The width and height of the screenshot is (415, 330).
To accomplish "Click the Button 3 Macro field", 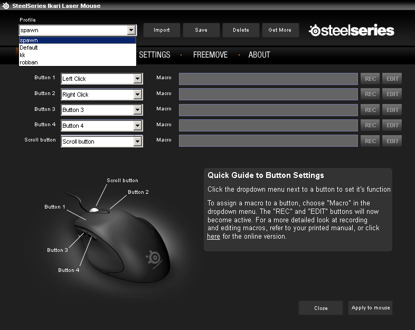I will point(268,110).
